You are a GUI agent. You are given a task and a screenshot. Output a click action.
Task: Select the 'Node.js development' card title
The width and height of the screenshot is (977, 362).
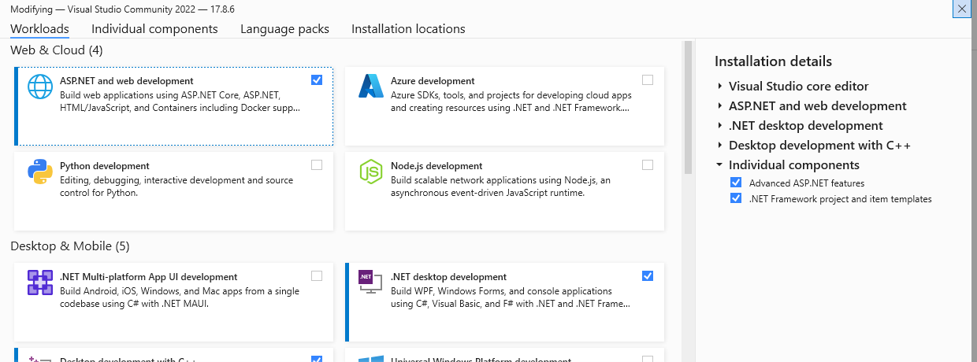tap(436, 166)
